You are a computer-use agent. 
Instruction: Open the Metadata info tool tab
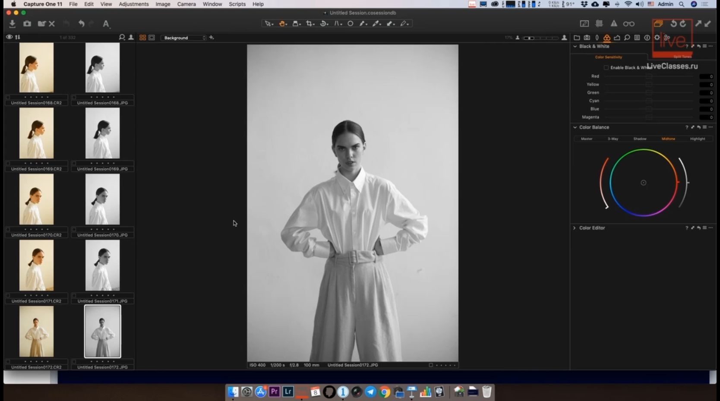click(647, 38)
